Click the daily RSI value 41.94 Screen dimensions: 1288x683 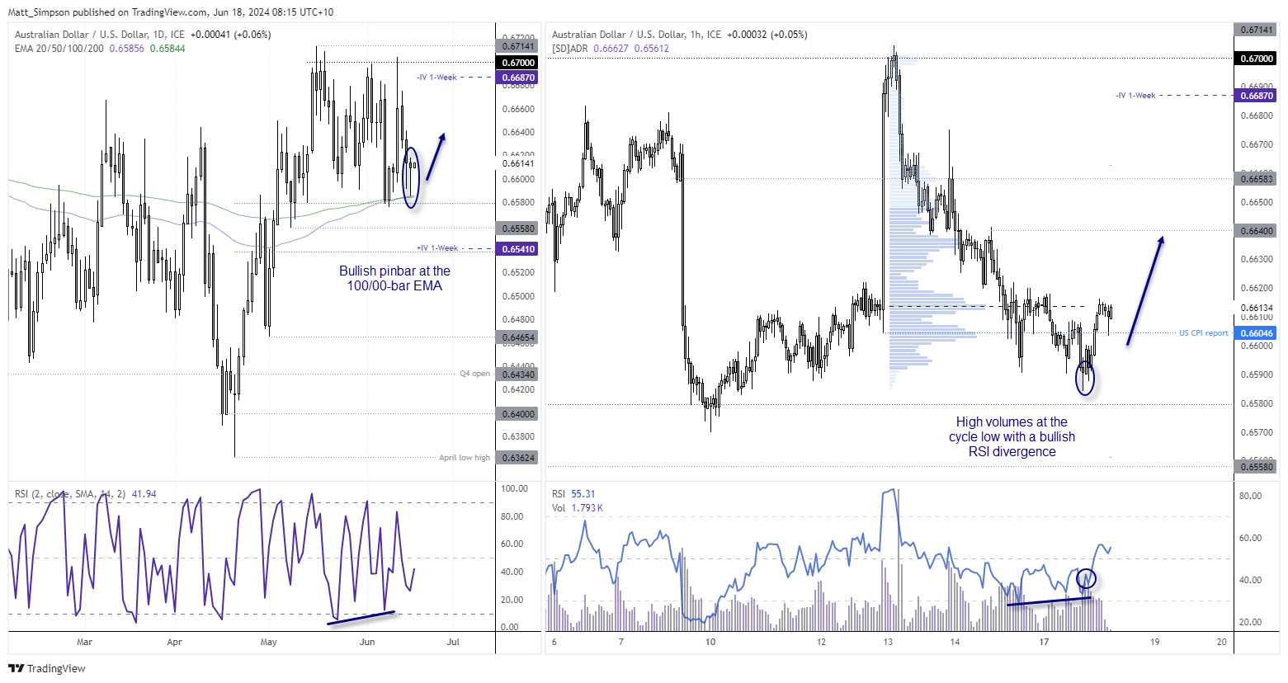click(144, 494)
